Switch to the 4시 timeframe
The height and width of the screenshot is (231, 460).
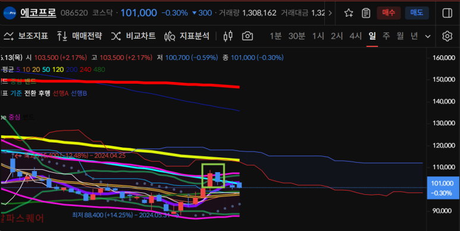tap(355, 36)
